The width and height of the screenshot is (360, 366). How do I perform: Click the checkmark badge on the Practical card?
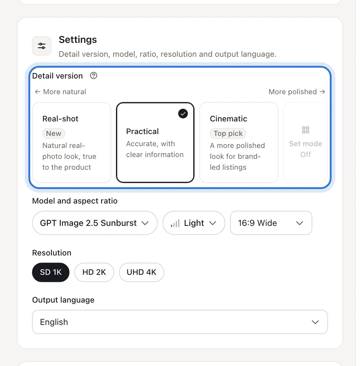[183, 114]
